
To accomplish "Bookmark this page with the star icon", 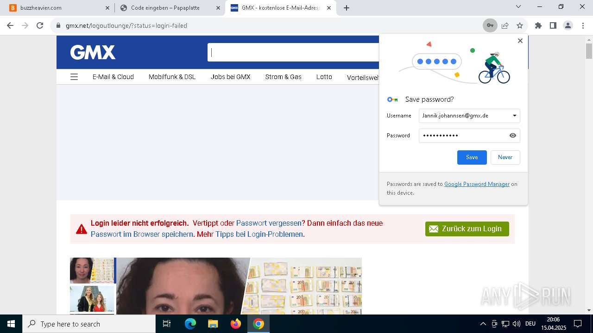I will 520,25.
